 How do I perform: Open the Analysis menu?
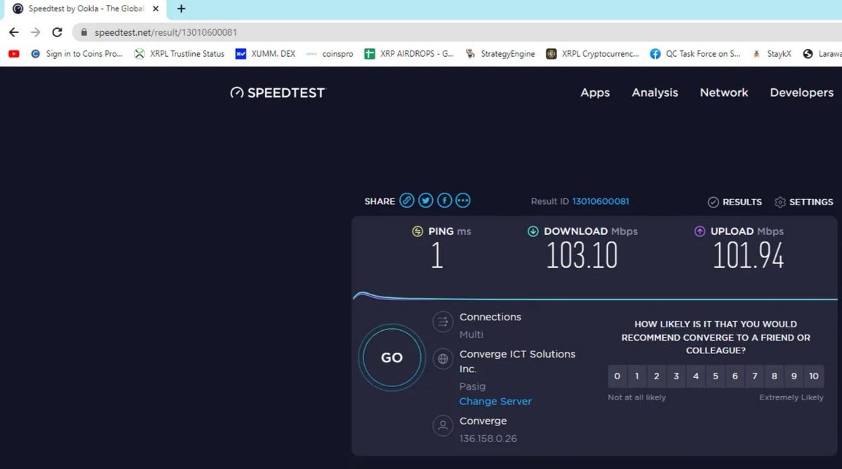point(655,93)
